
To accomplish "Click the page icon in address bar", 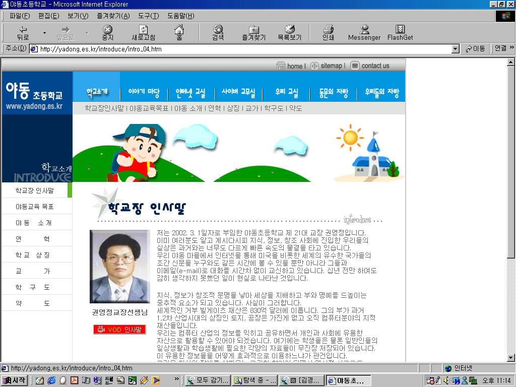I will pos(34,49).
